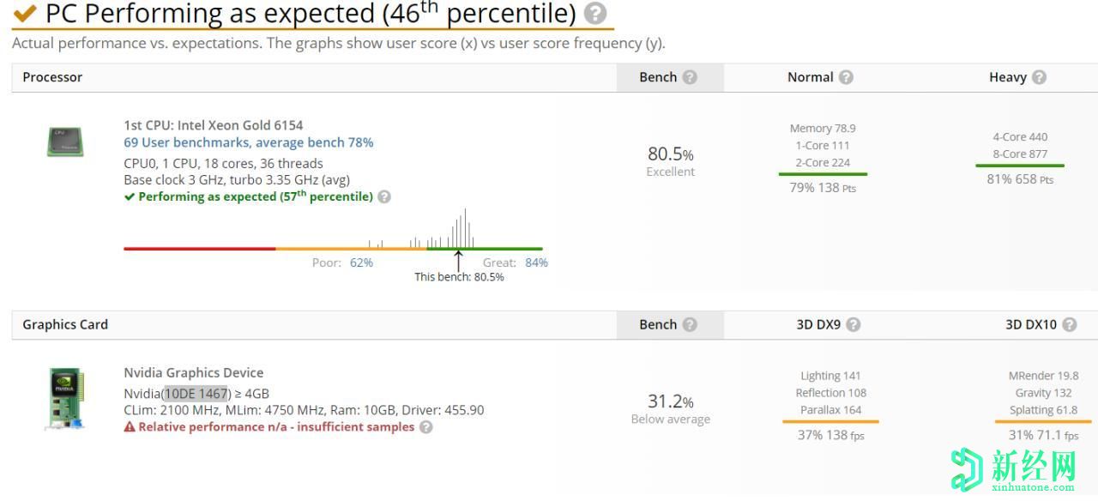Click help icon beside 3D DX10 header

point(1069,324)
